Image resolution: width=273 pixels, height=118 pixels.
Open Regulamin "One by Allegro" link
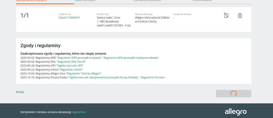pos(84,74)
